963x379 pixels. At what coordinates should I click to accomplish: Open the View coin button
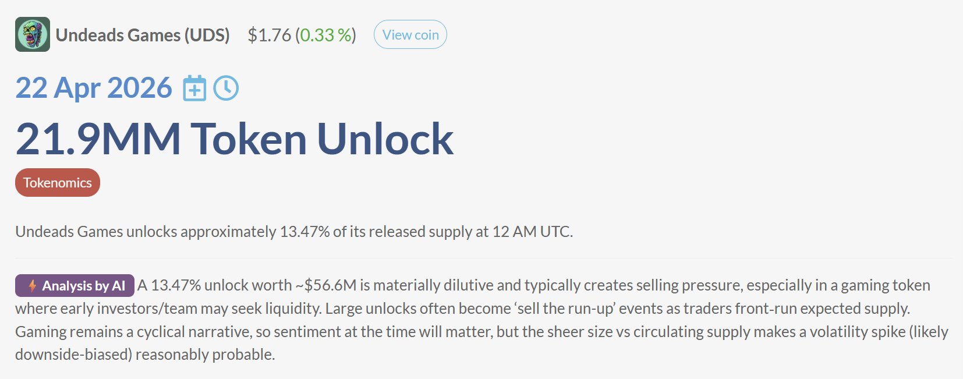point(410,35)
